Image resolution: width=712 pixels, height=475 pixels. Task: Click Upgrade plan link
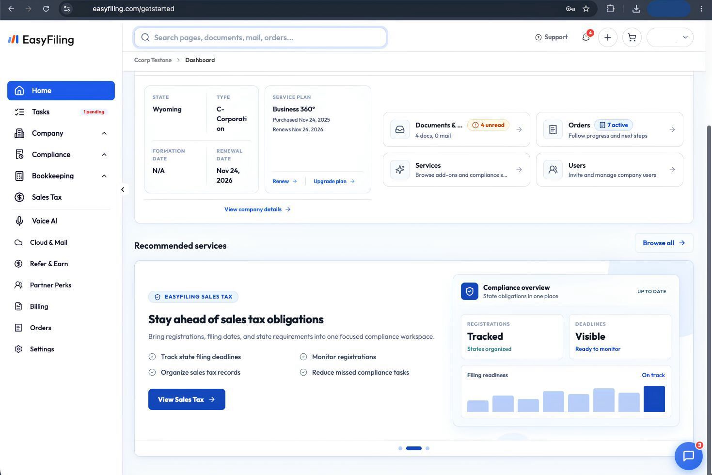334,181
